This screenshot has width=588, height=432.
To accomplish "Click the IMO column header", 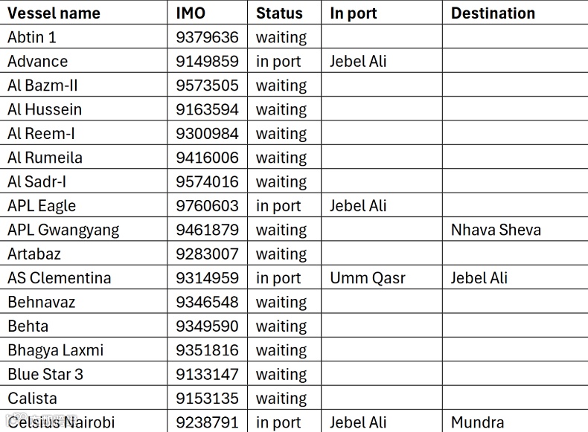I will pos(191,13).
